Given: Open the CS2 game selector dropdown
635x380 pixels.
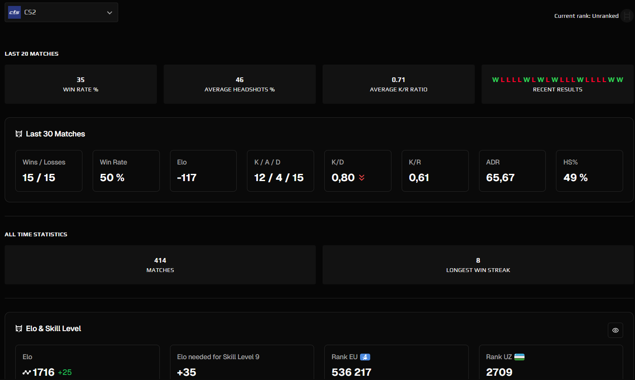Looking at the screenshot, I should pos(61,12).
